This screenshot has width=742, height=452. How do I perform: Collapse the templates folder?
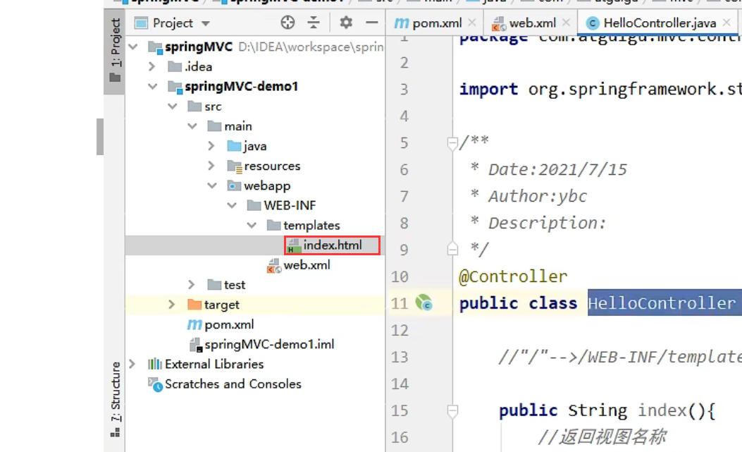(252, 226)
